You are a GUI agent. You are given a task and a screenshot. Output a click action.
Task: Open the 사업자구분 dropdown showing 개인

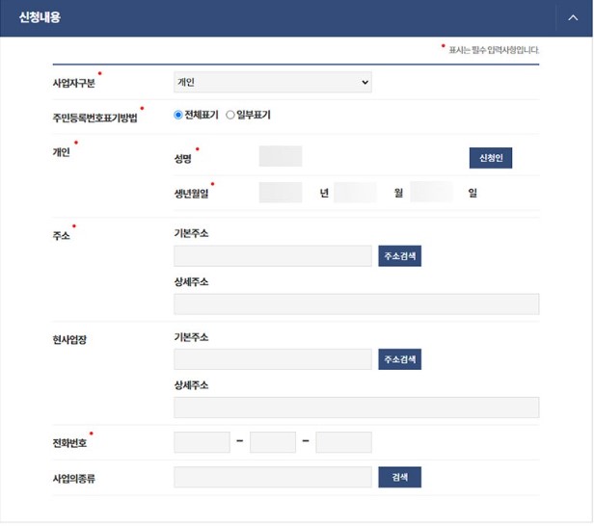coord(273,82)
